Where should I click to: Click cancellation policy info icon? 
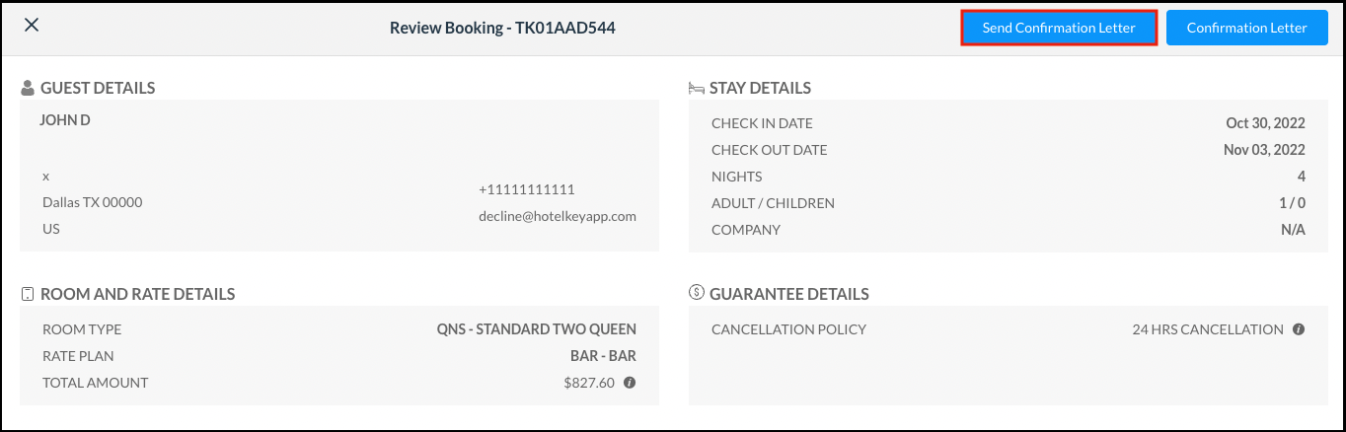pos(1299,329)
